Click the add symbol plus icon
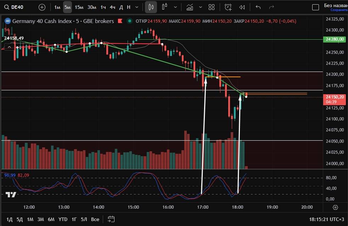Viewport: 348px width, 226px height. [42, 7]
